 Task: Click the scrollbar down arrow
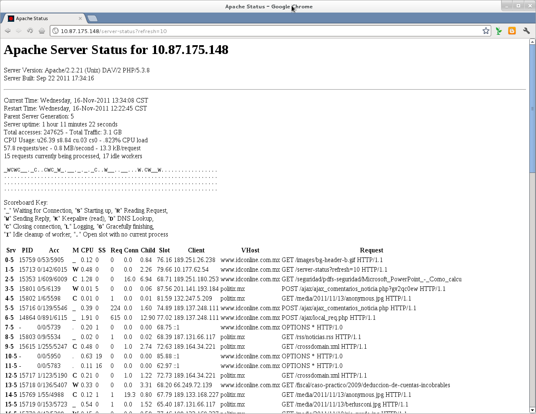532,410
